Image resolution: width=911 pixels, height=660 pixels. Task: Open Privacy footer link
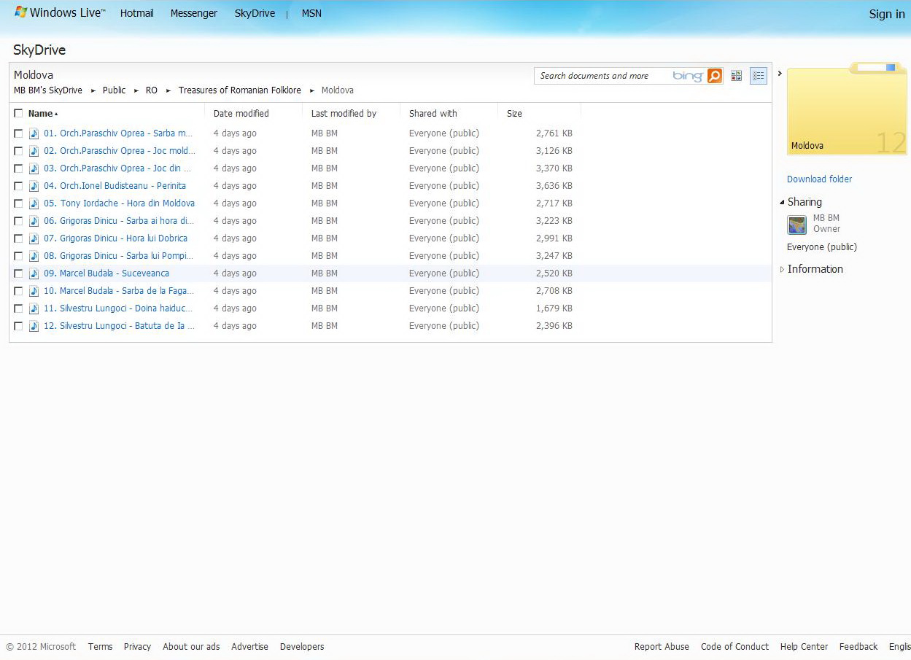pyautogui.click(x=137, y=647)
